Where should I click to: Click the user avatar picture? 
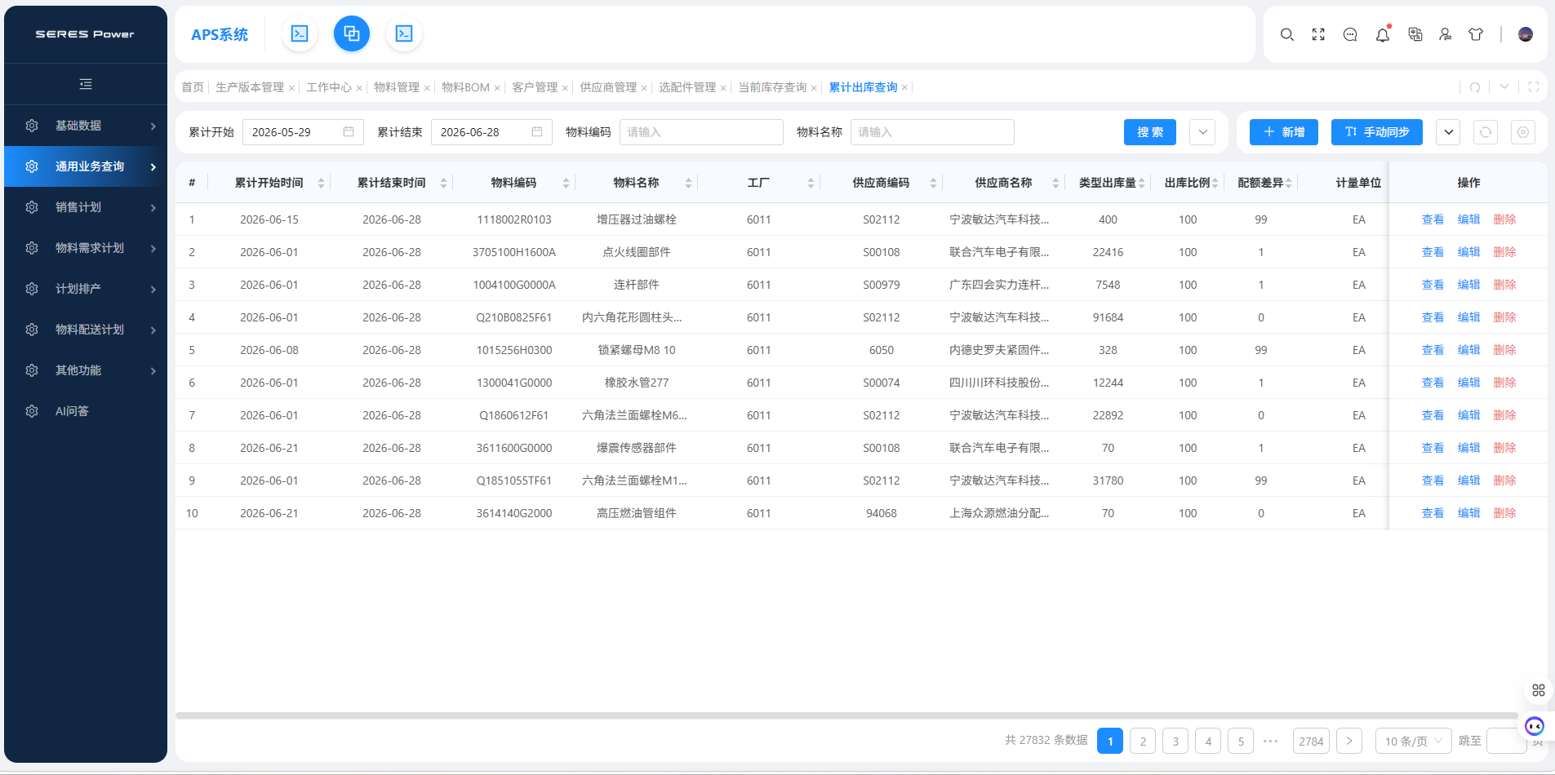[x=1526, y=34]
